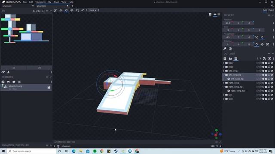
Task: Select the Resize tool in the toolbar
Action: [61, 10]
